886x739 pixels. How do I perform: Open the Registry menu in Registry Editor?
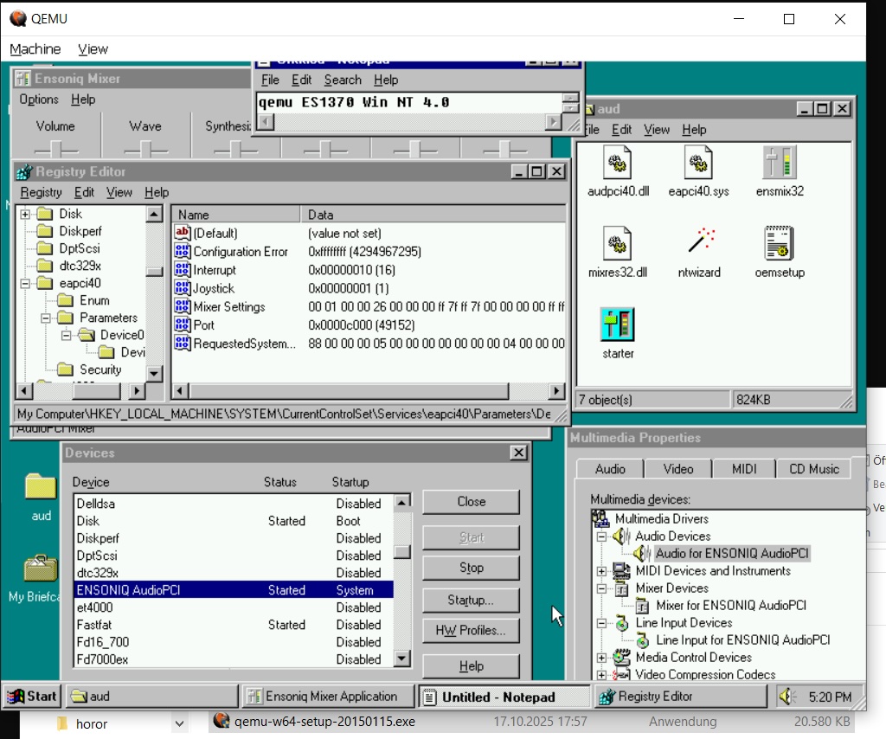point(41,192)
